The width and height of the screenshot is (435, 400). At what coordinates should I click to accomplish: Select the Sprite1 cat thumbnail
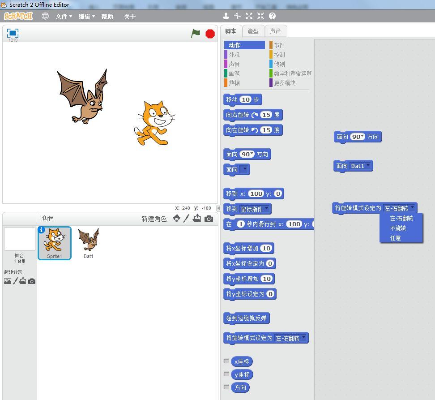[55, 243]
